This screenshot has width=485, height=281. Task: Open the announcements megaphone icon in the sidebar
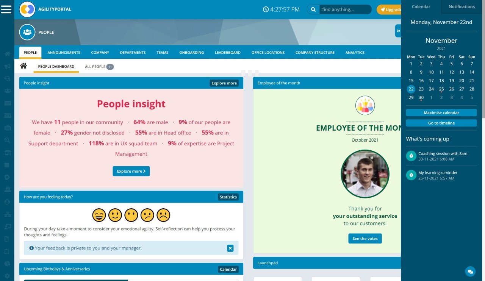(7, 67)
